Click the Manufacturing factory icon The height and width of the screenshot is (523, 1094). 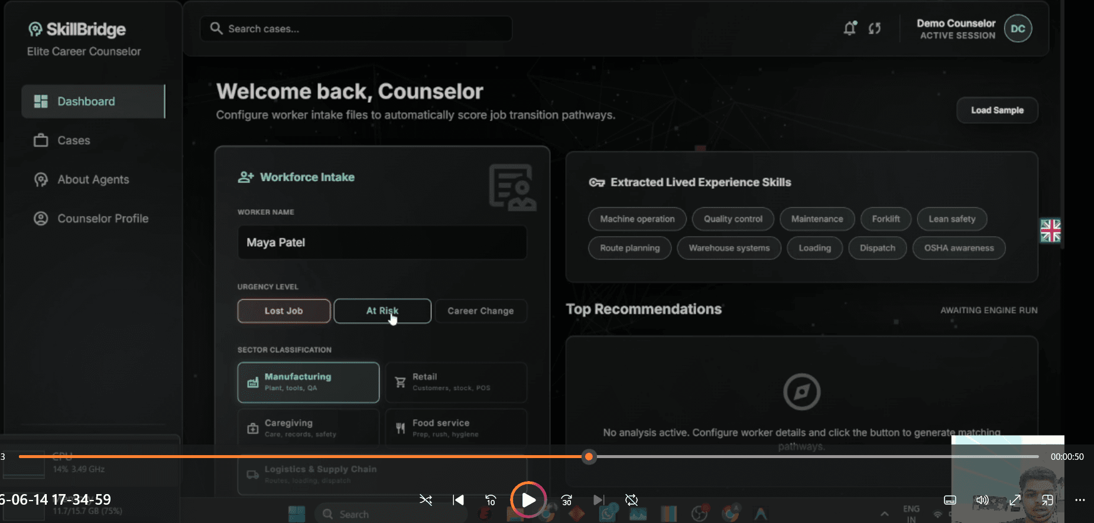253,383
